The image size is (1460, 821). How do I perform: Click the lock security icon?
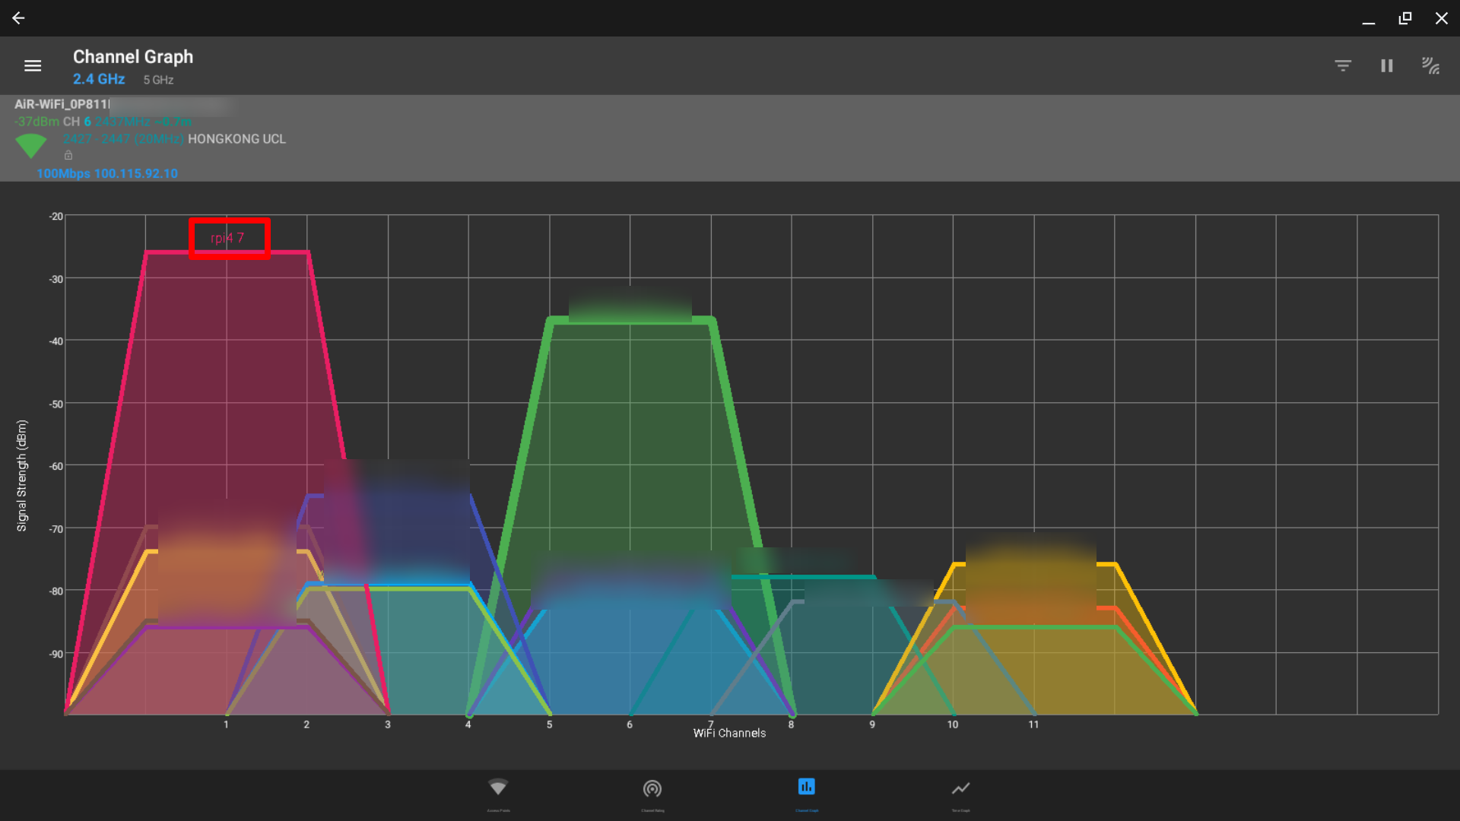(68, 156)
